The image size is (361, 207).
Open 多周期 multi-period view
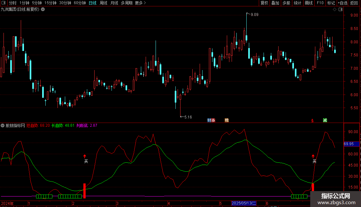click(x=127, y=3)
